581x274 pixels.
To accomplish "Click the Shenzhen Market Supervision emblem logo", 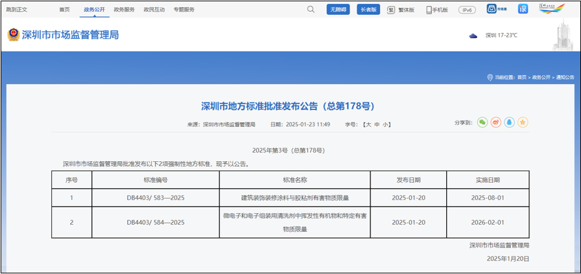I will pos(13,35).
